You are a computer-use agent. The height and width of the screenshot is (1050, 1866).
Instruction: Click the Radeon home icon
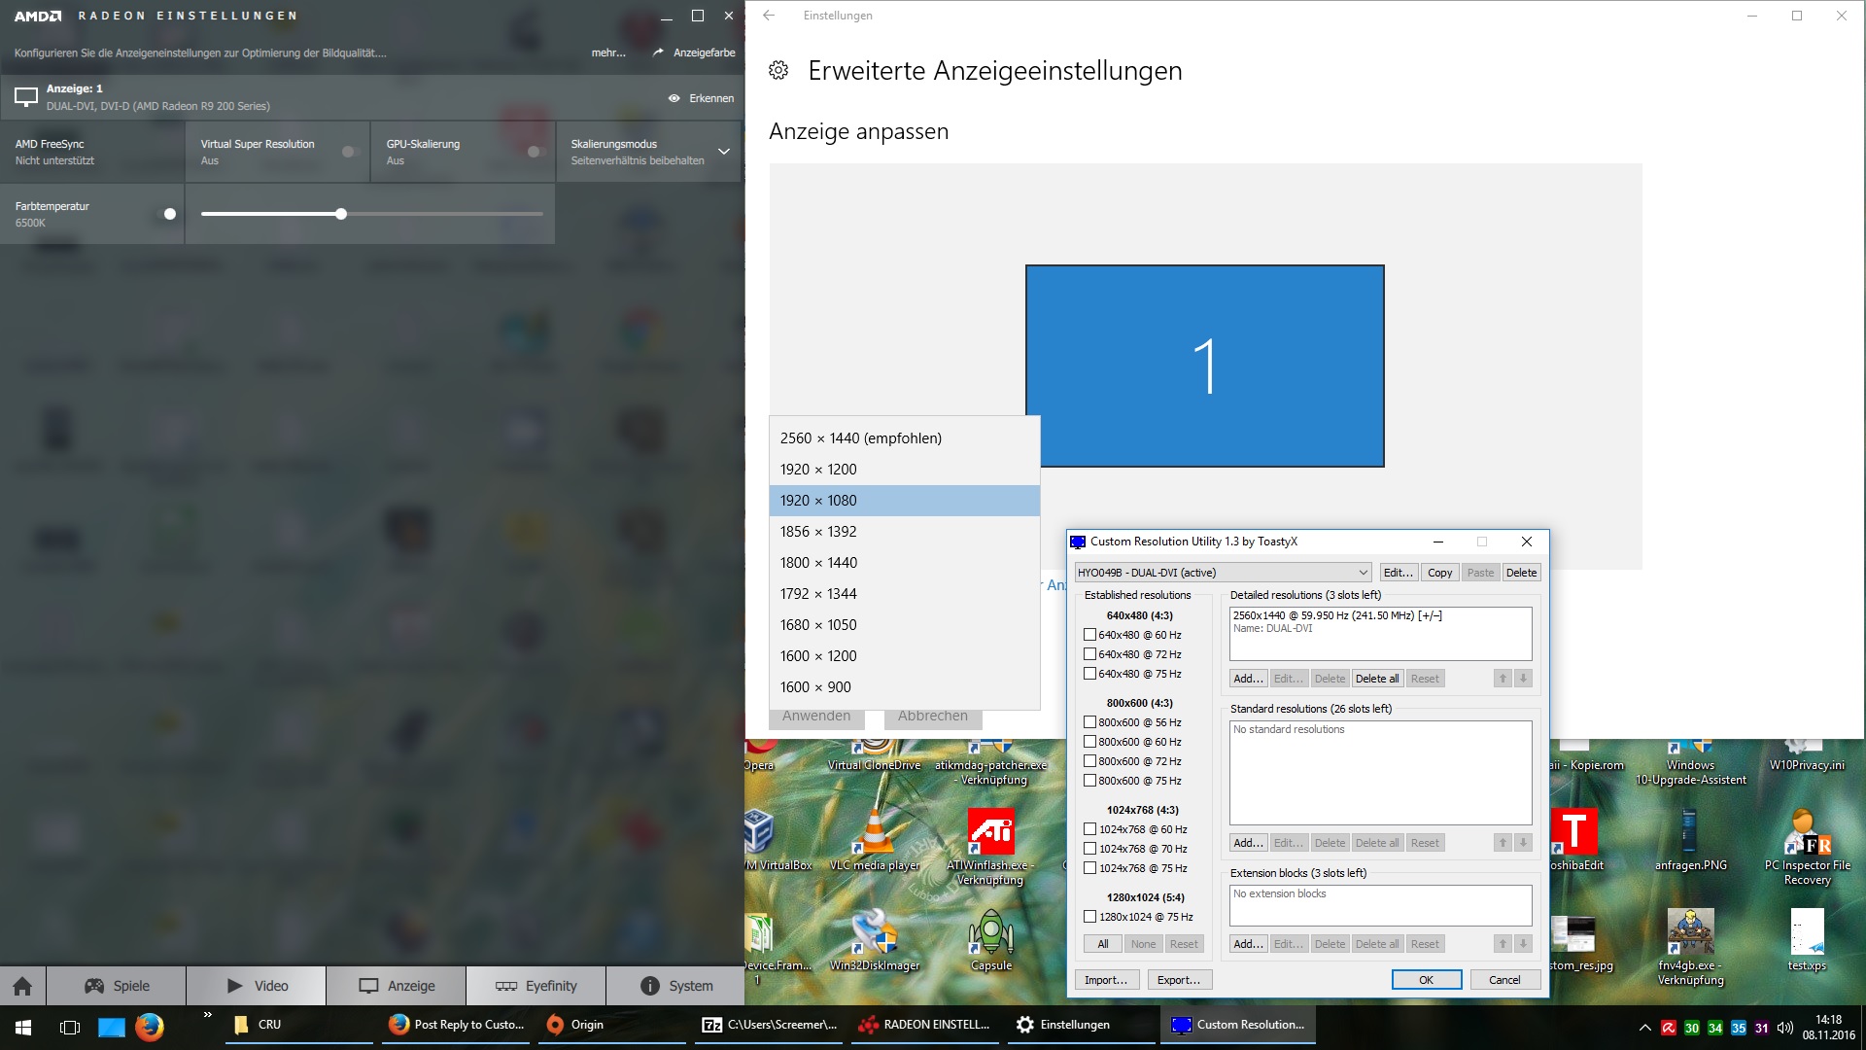pyautogui.click(x=22, y=986)
